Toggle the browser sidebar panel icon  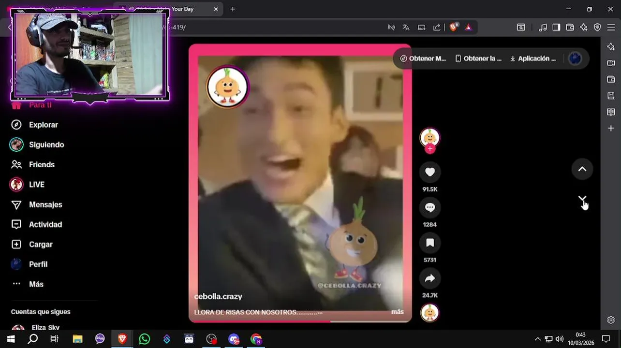pyautogui.click(x=556, y=28)
